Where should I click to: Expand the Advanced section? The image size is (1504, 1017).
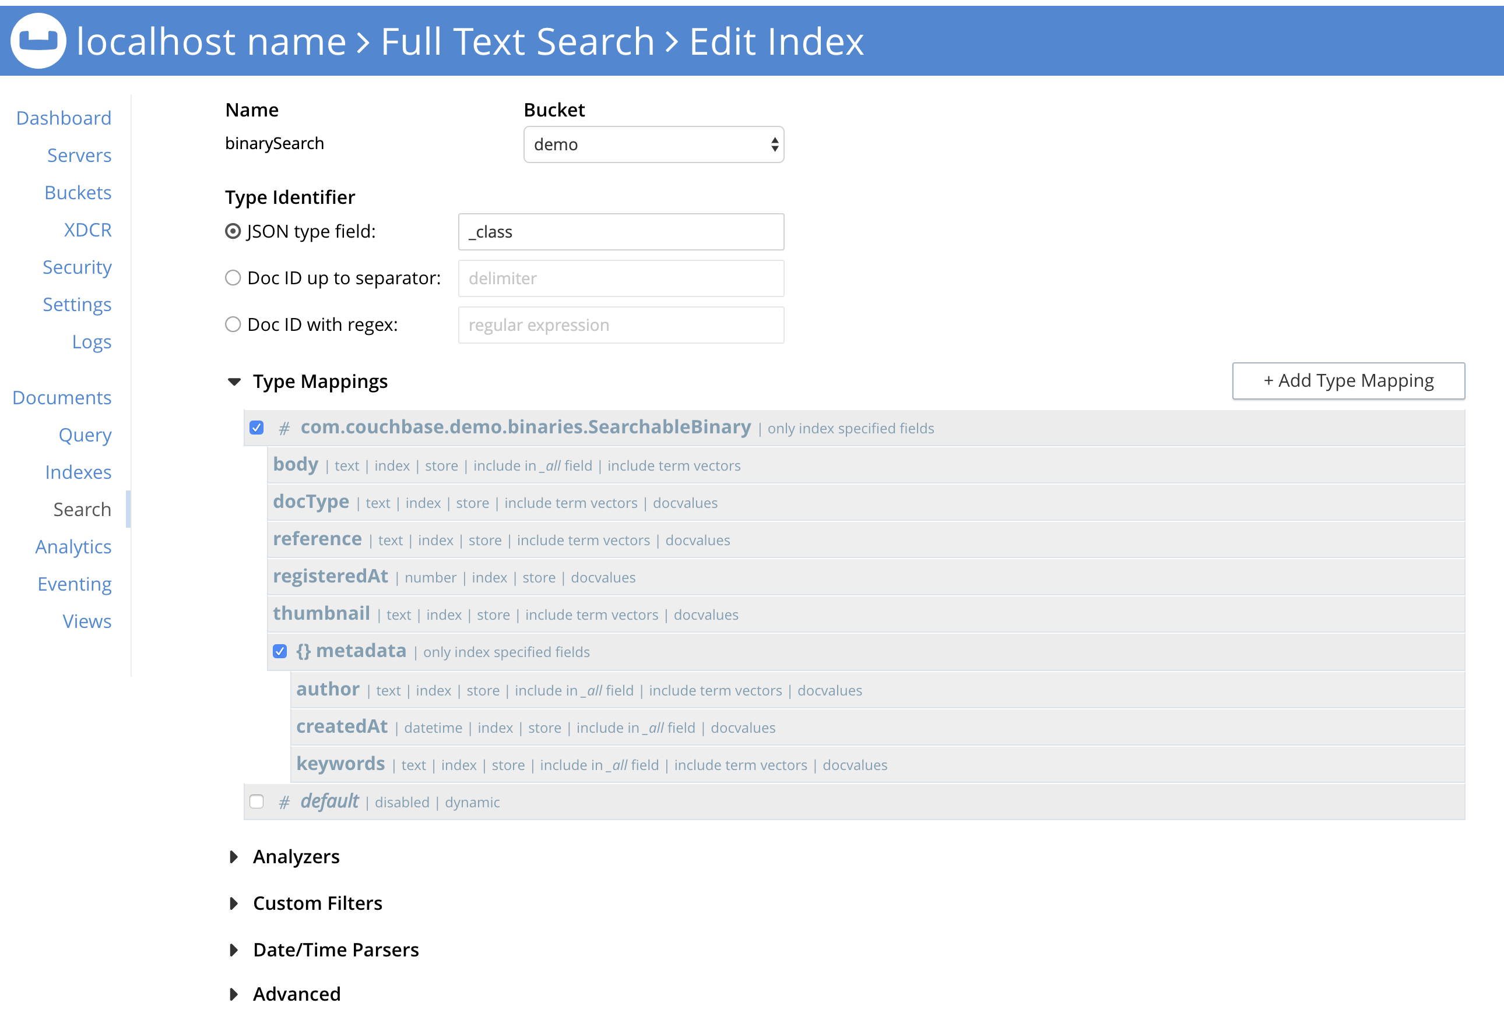[234, 994]
